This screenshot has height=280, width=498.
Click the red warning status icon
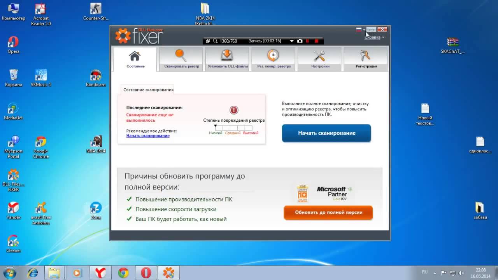pos(234,110)
